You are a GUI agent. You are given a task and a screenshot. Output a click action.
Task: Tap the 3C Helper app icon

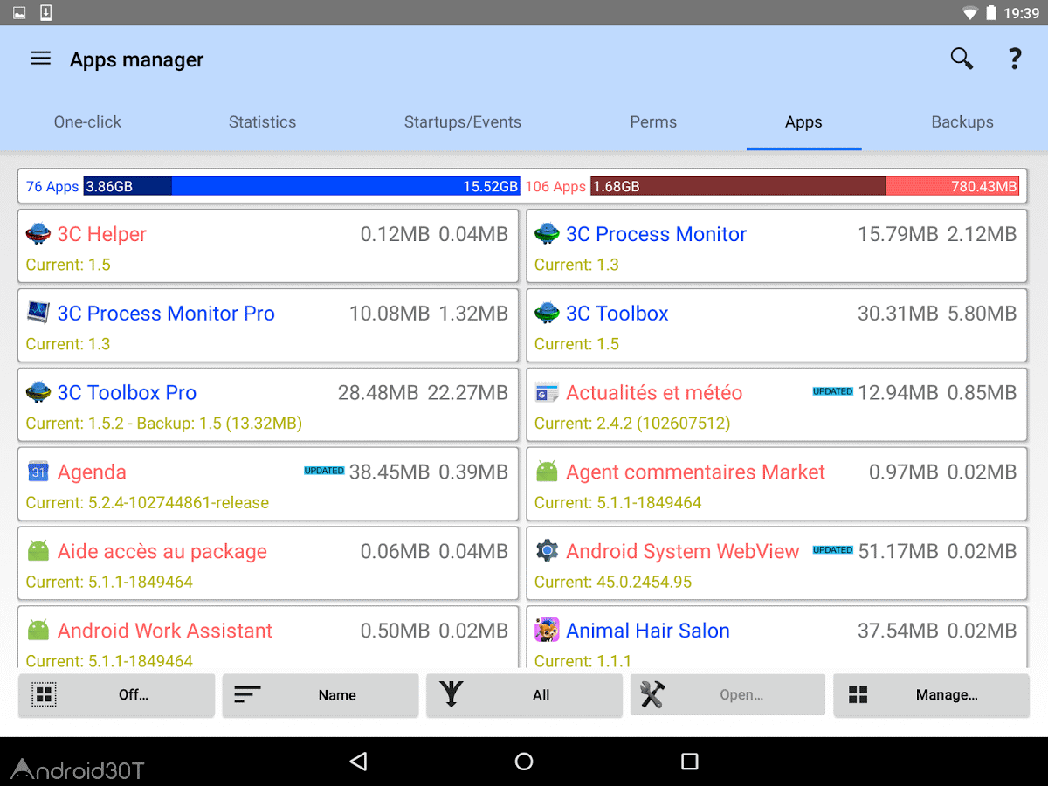click(38, 234)
